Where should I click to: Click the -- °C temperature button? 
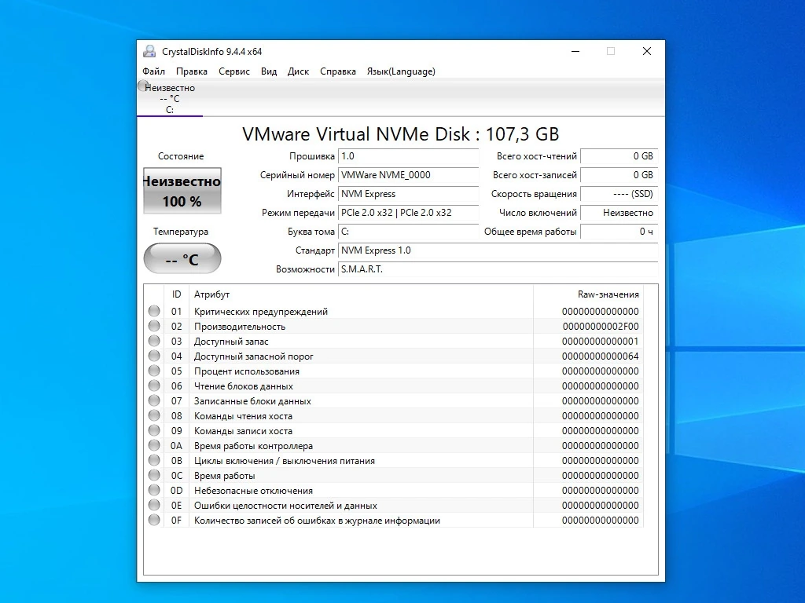point(182,259)
